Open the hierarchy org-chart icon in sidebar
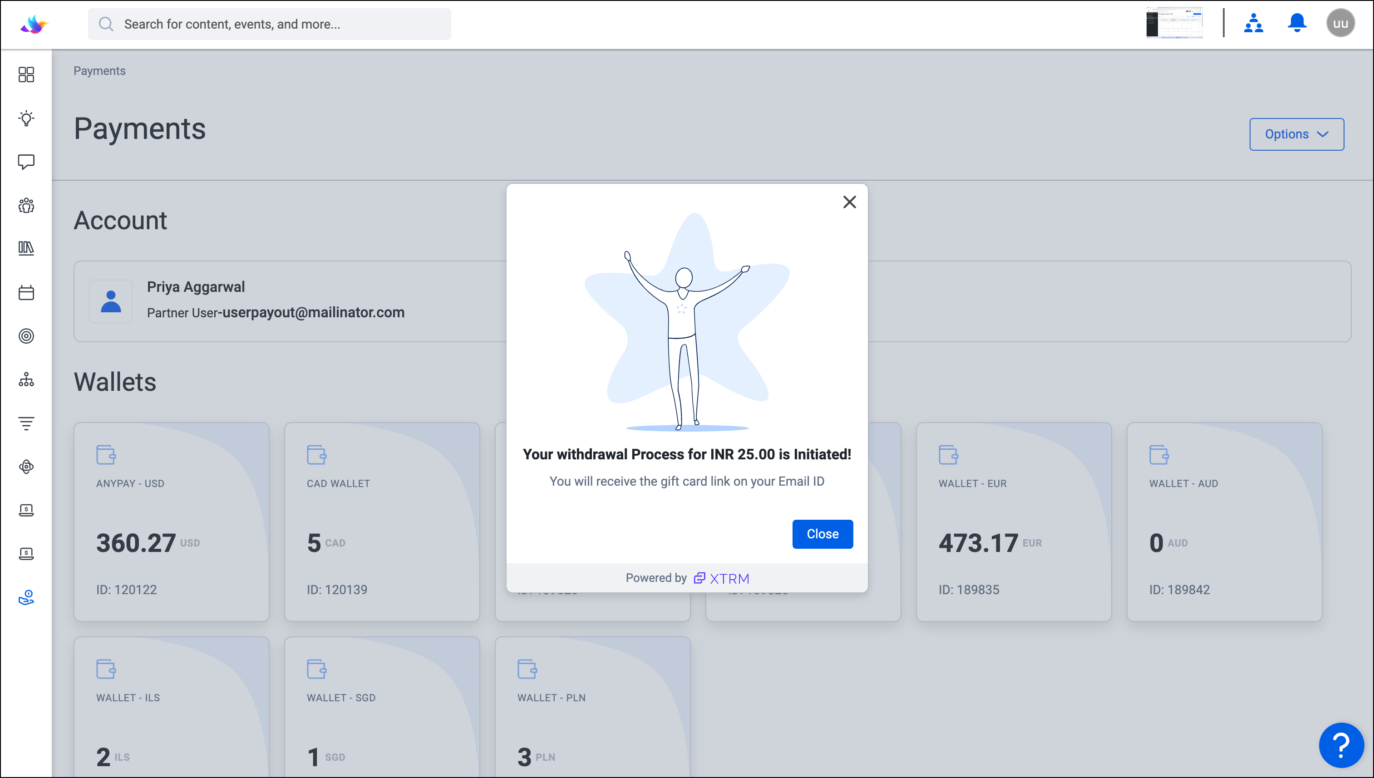This screenshot has height=778, width=1374. click(x=26, y=379)
